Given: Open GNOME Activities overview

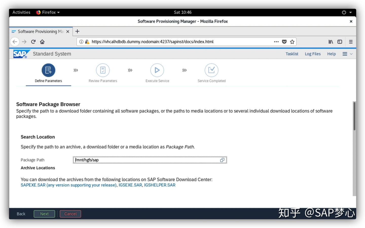Looking at the screenshot, I should [x=21, y=12].
